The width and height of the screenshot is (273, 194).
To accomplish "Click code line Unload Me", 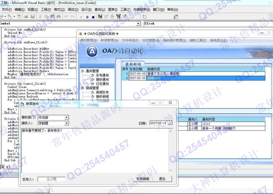I will [x=15, y=33].
